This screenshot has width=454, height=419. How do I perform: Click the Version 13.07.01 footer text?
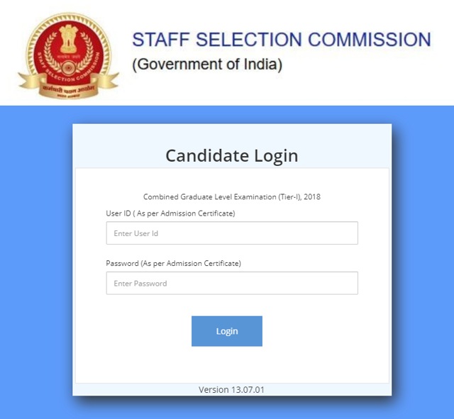point(231,390)
